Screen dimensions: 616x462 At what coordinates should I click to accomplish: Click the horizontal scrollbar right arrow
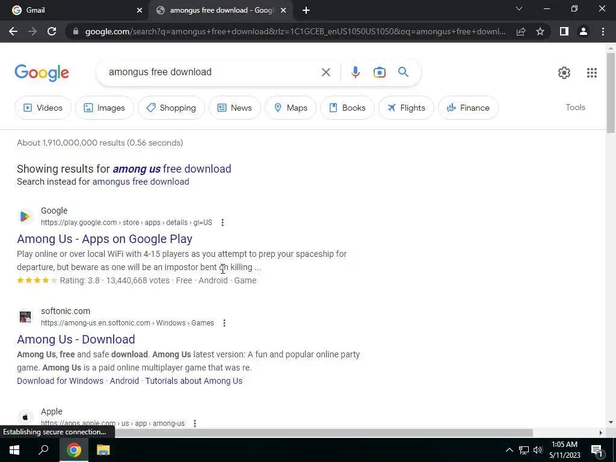pos(601,433)
